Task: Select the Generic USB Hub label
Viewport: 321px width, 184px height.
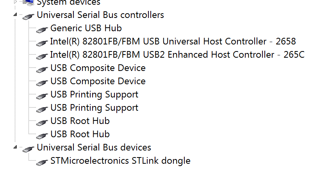Action: click(86, 28)
